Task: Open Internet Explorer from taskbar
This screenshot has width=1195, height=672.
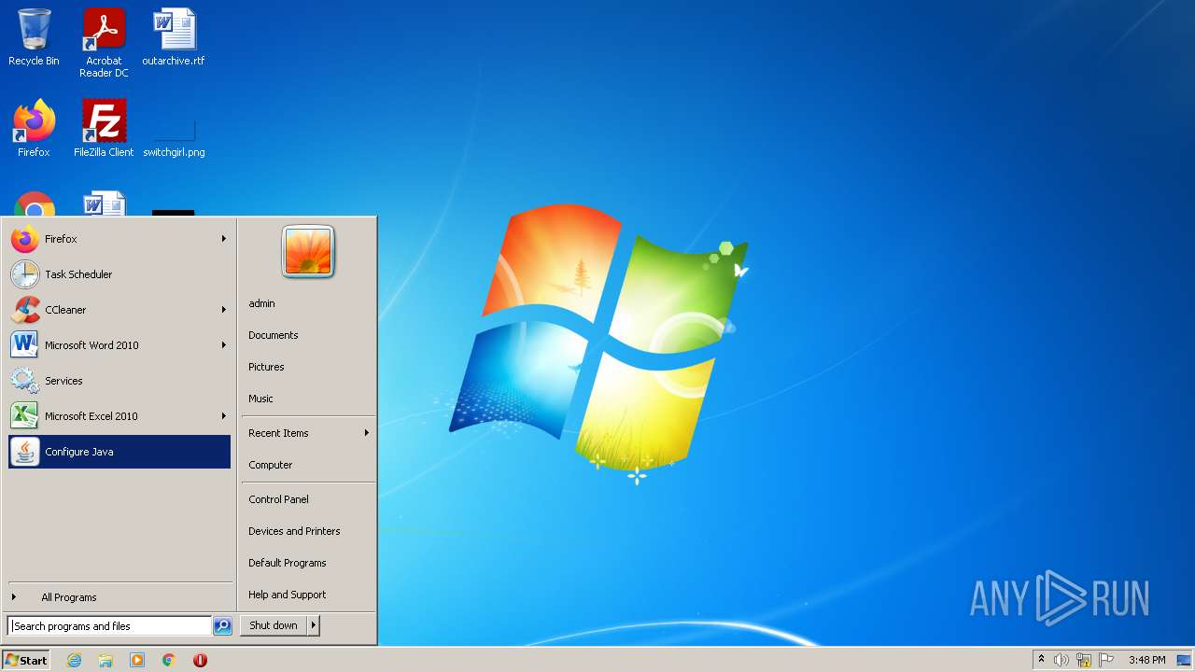Action: pos(74,660)
